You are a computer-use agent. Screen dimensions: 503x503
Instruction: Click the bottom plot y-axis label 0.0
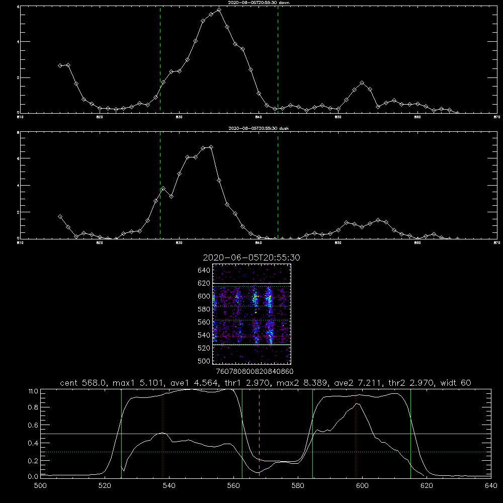[x=33, y=477]
